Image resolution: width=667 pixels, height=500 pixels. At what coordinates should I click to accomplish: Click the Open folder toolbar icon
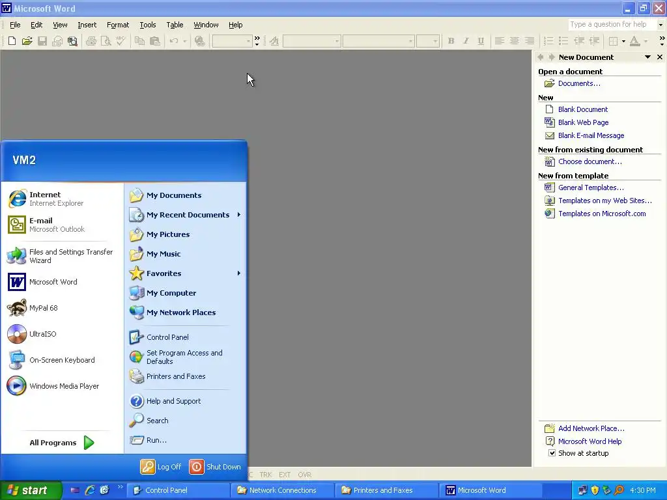pos(27,41)
